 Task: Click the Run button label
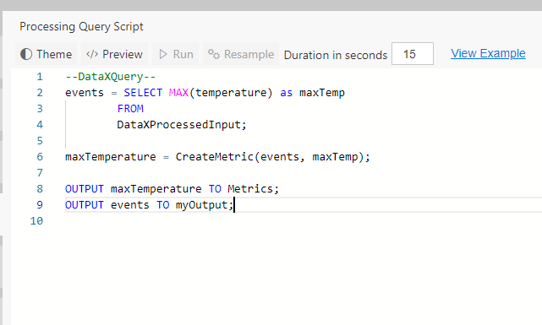(183, 54)
